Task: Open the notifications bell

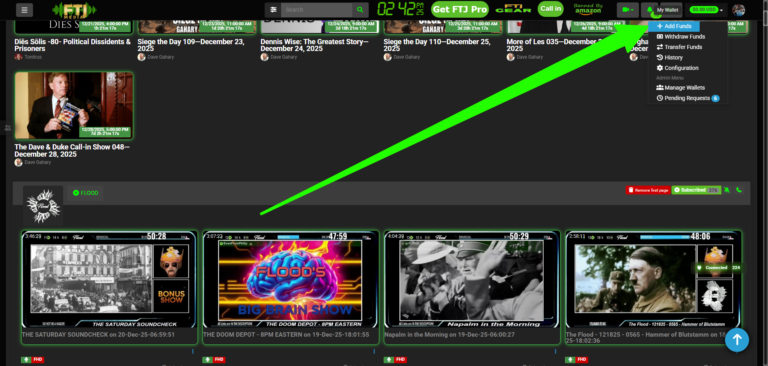Action: click(649, 10)
